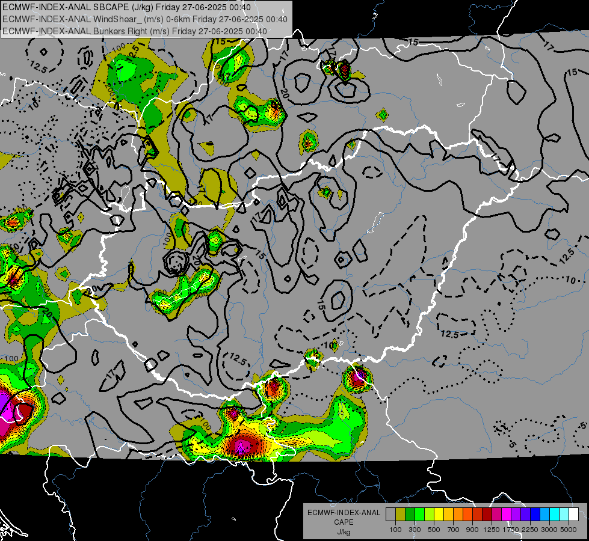Click the 500 value under the colorbar

(434, 530)
